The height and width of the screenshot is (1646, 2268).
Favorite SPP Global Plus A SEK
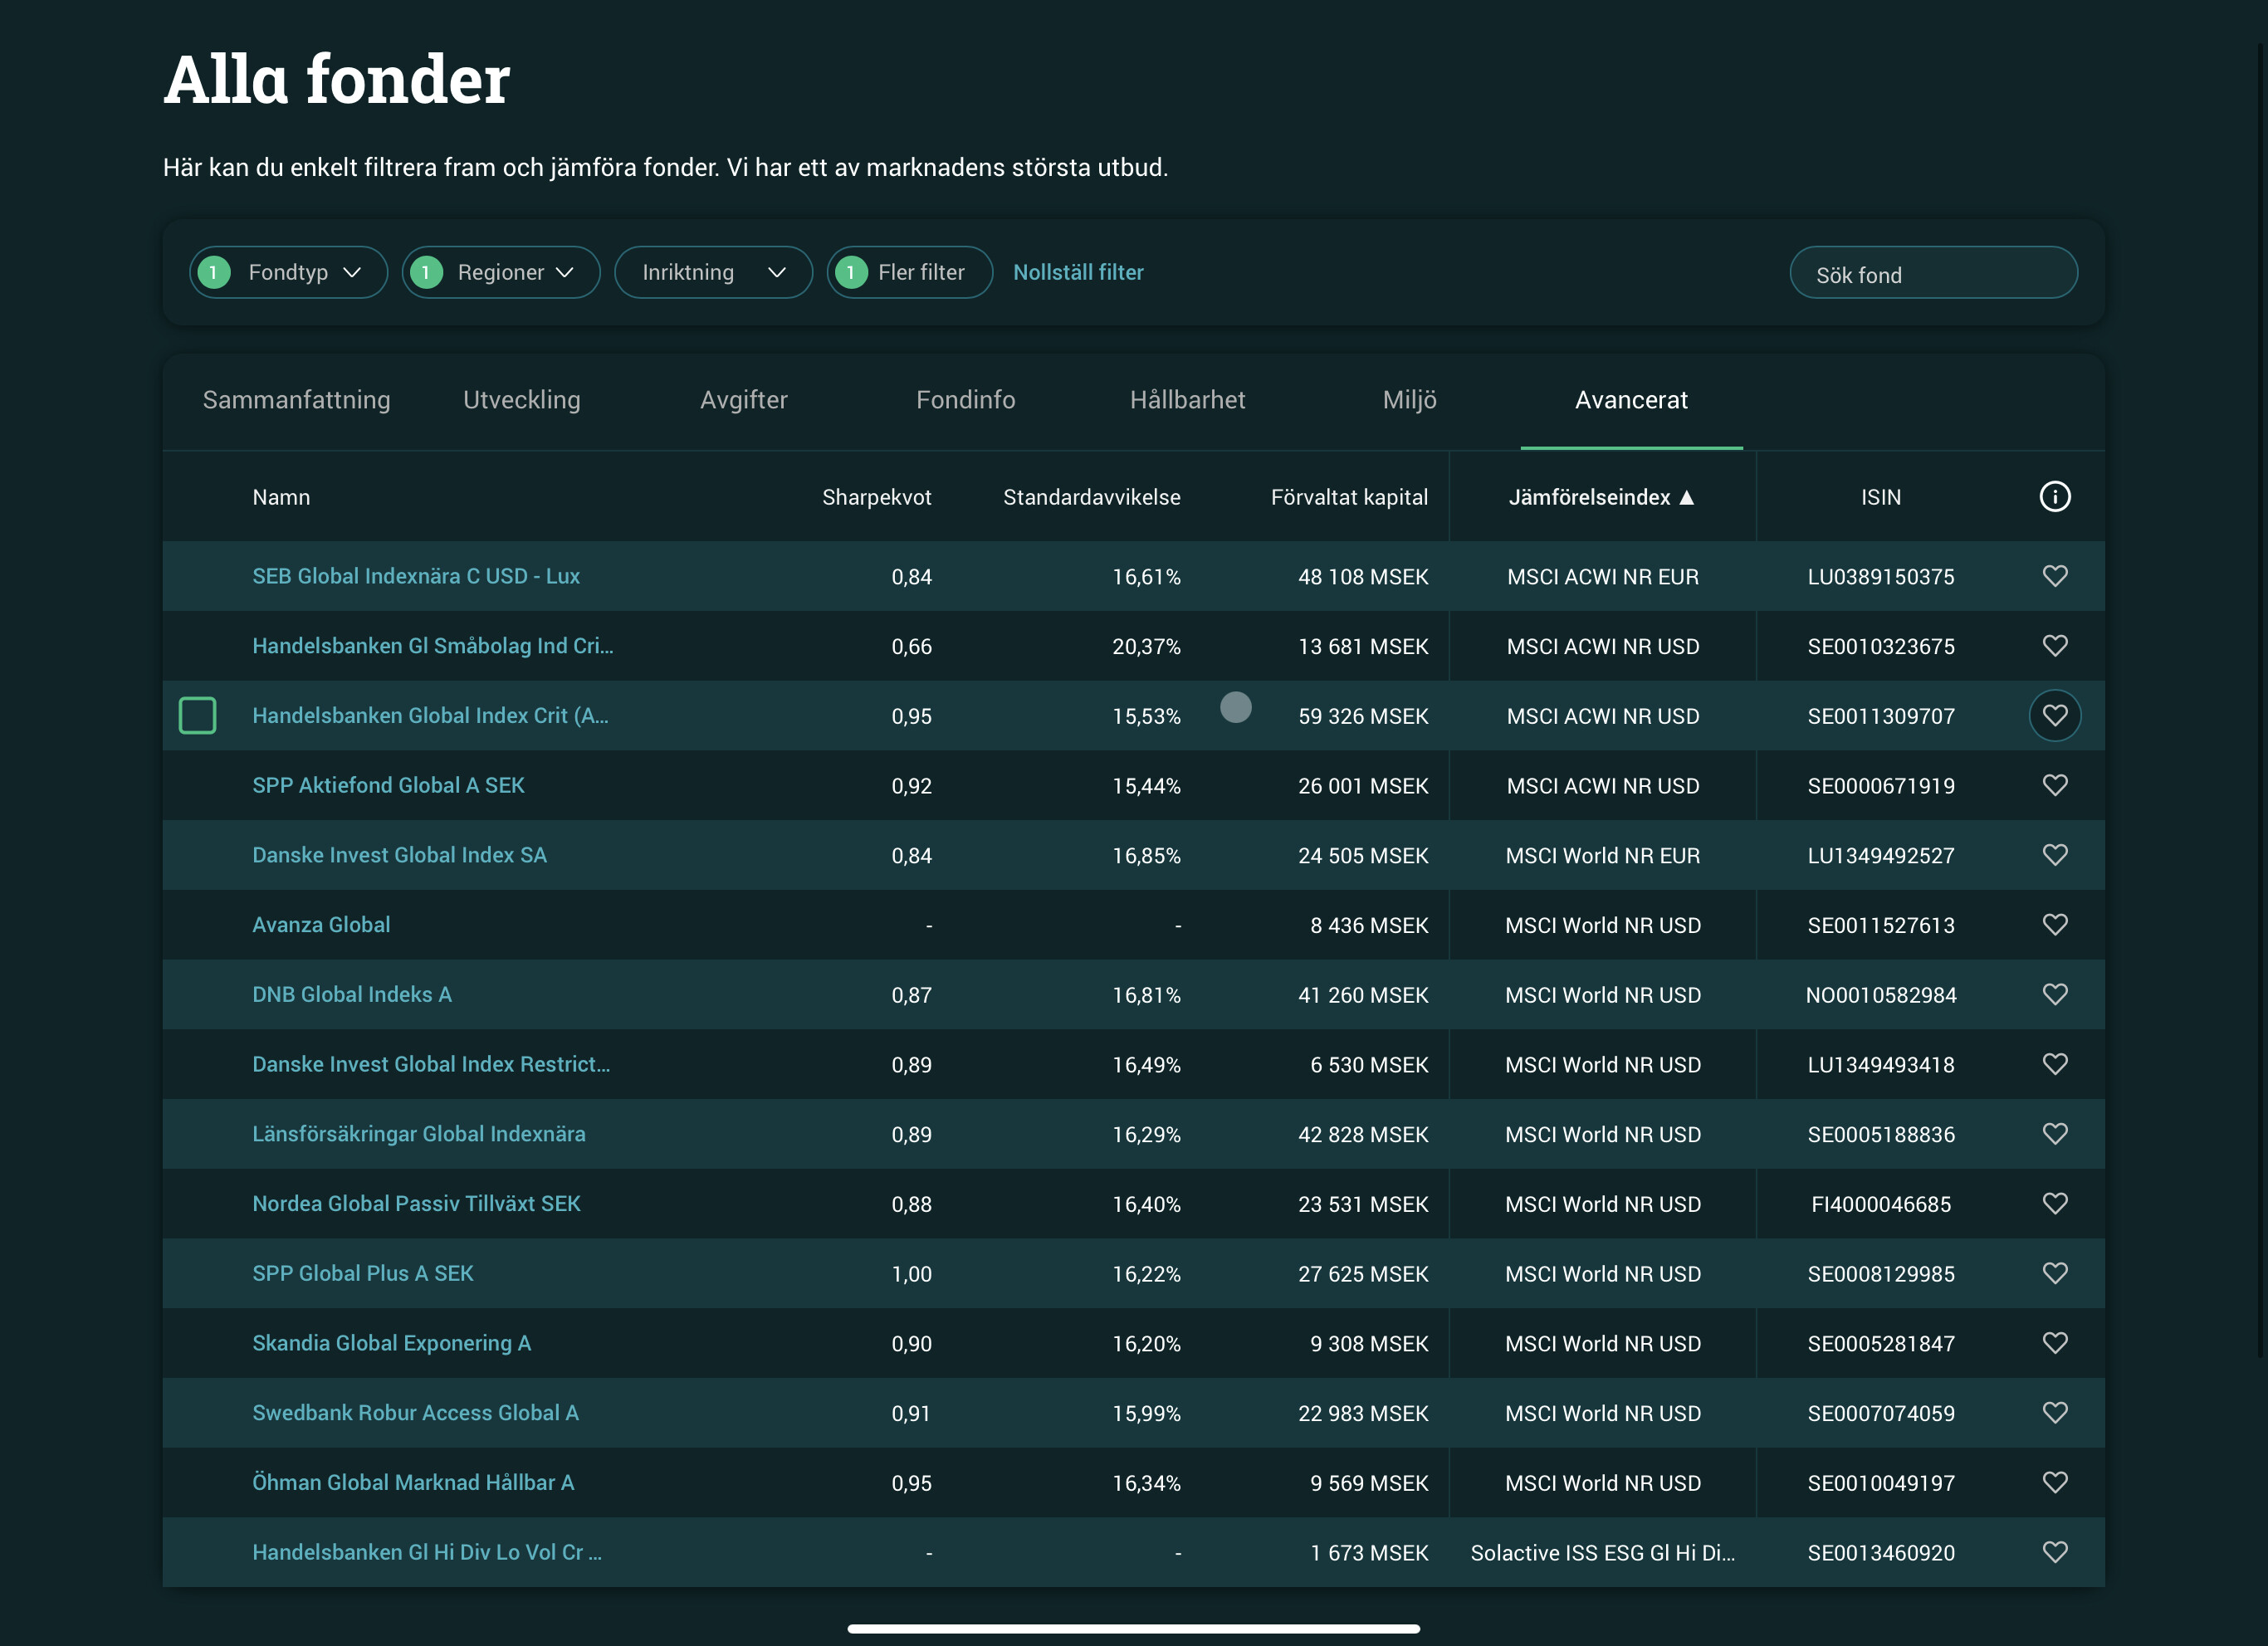[x=2054, y=1273]
